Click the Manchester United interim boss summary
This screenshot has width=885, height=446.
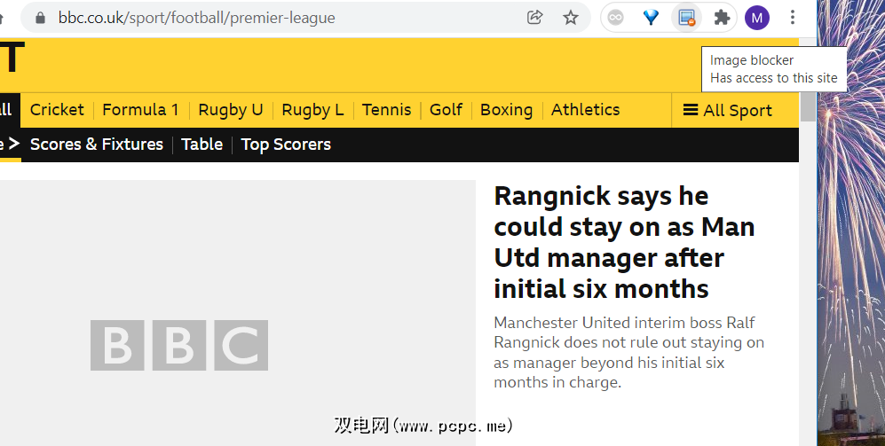(628, 352)
